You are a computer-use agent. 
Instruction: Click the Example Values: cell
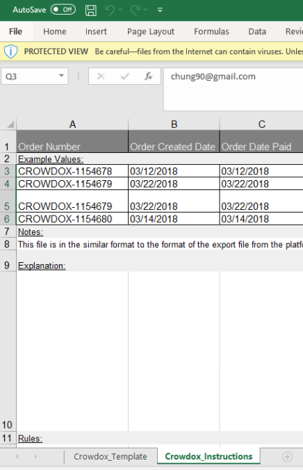[72, 159]
